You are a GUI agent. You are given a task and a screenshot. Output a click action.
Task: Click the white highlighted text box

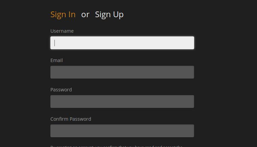click(x=122, y=43)
